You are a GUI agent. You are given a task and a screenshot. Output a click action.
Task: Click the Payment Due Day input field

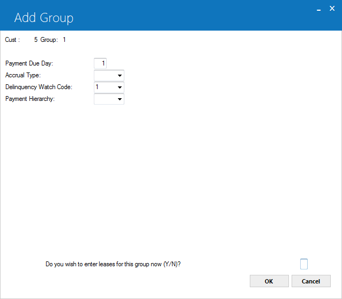tap(100, 63)
